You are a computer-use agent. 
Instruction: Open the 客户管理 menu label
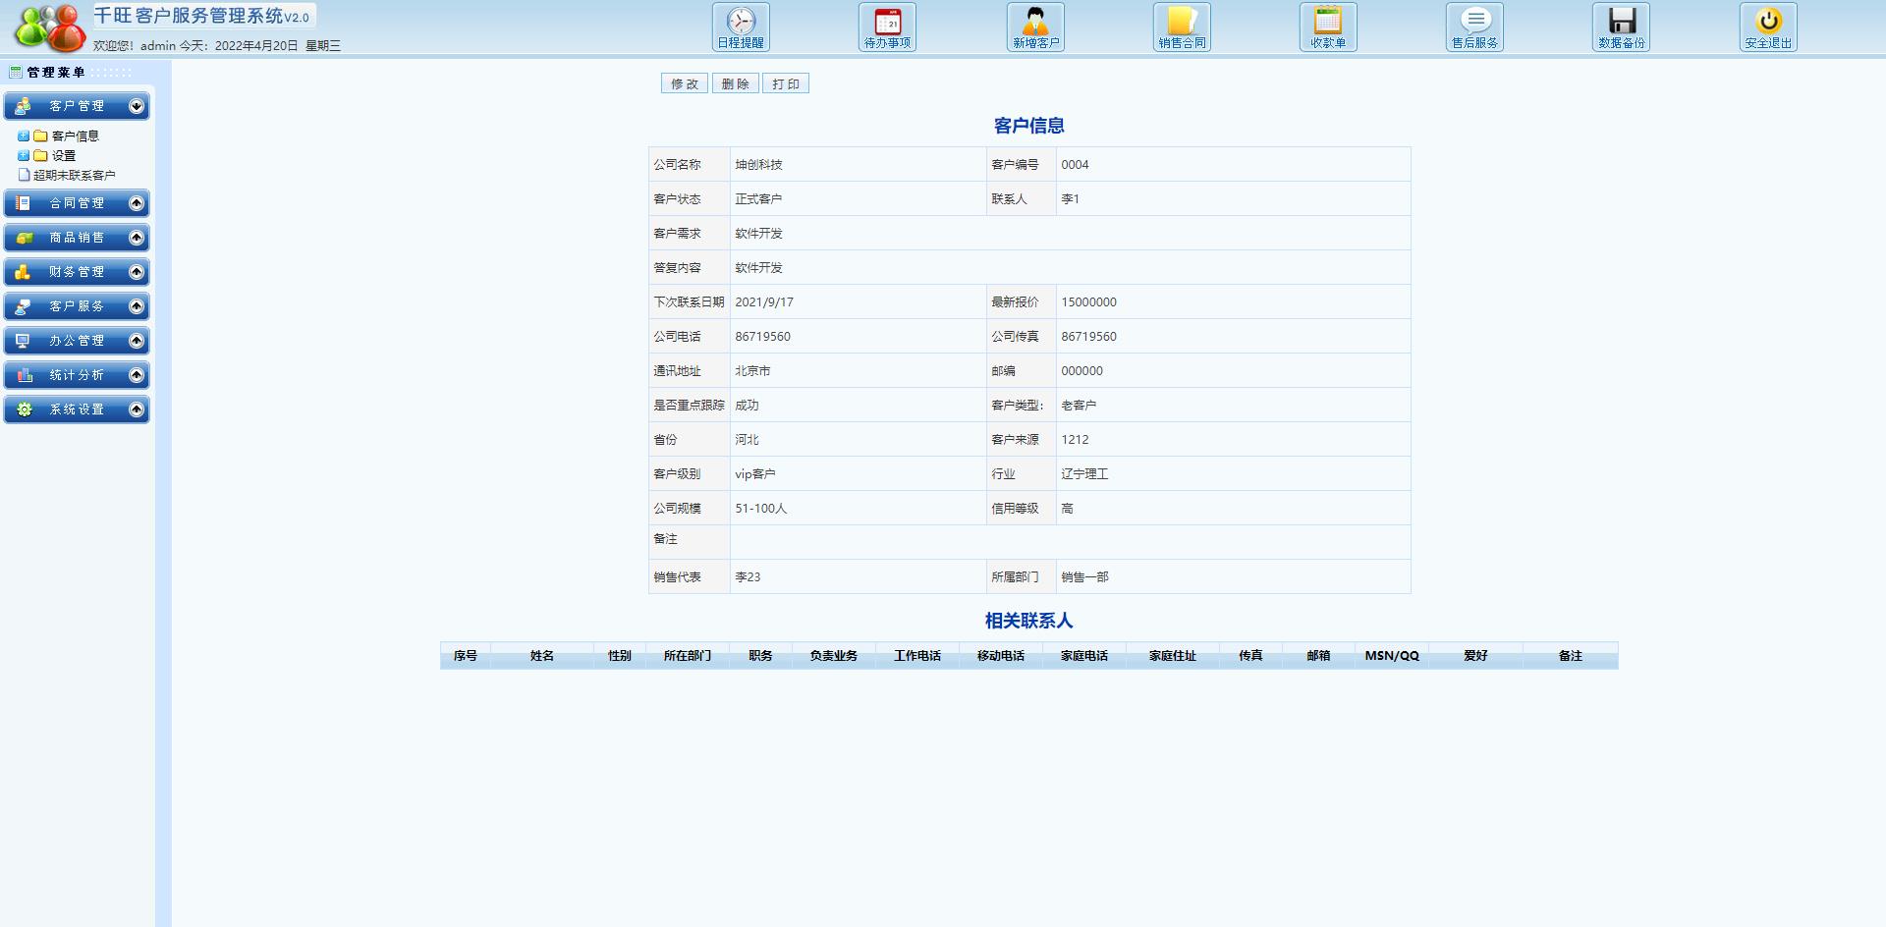pyautogui.click(x=77, y=106)
